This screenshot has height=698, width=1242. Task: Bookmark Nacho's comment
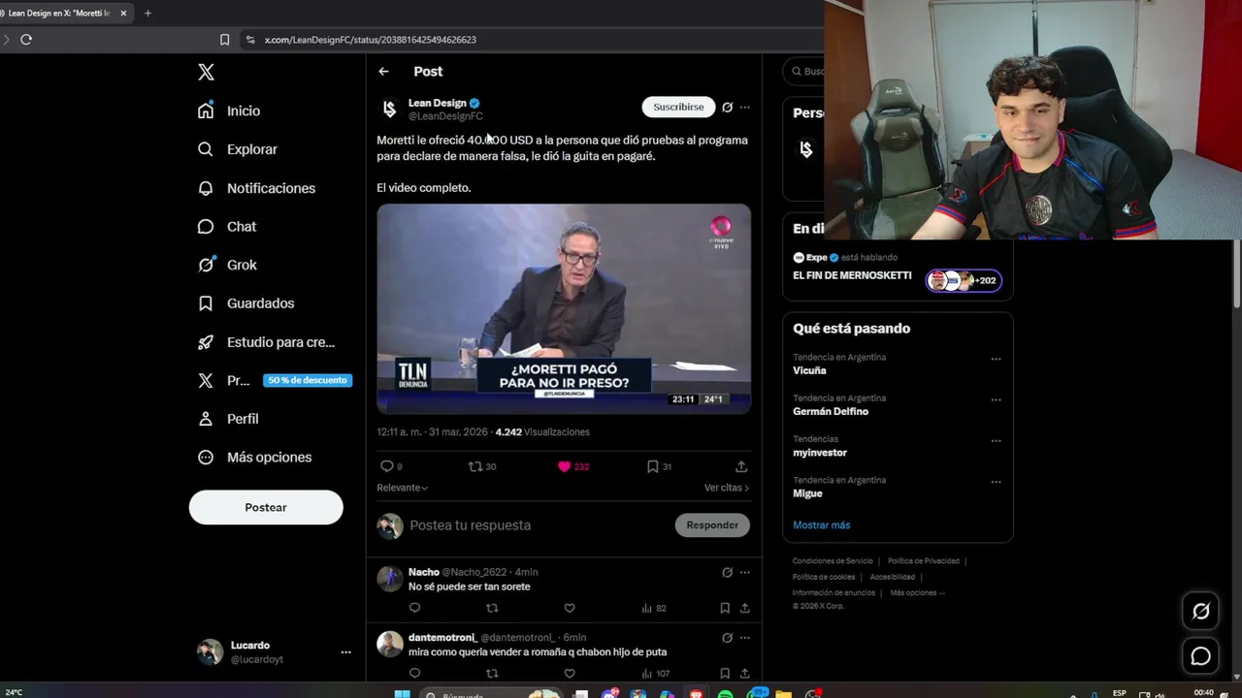[x=725, y=608]
